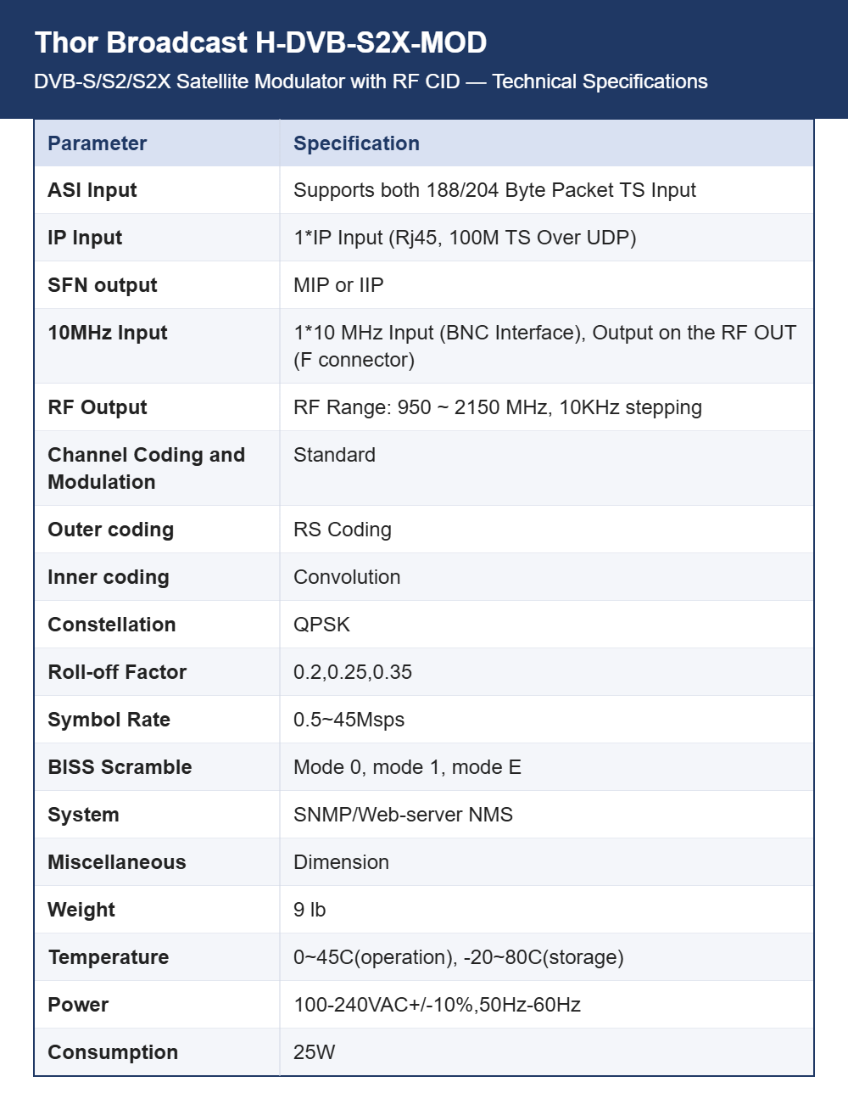Click the 25W value

click(315, 1052)
